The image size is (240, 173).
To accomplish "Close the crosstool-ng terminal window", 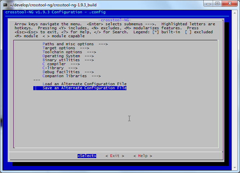I will [x=230, y=4].
